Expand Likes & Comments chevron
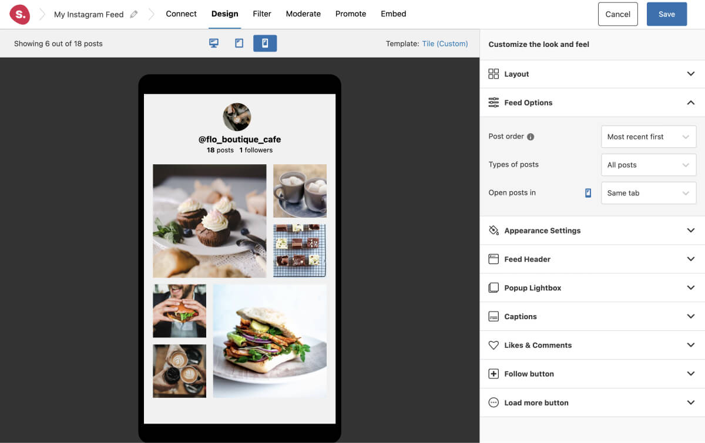This screenshot has width=705, height=443. 691,346
